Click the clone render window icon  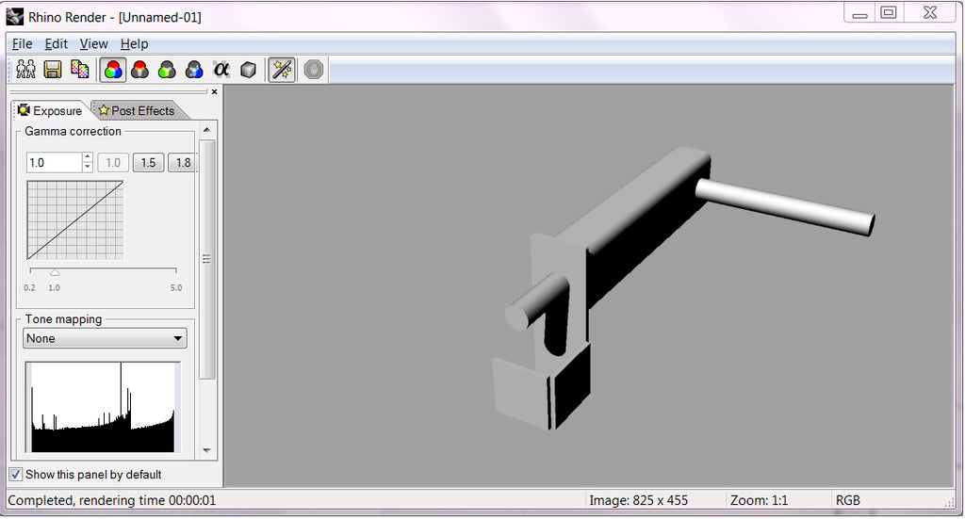(x=25, y=70)
